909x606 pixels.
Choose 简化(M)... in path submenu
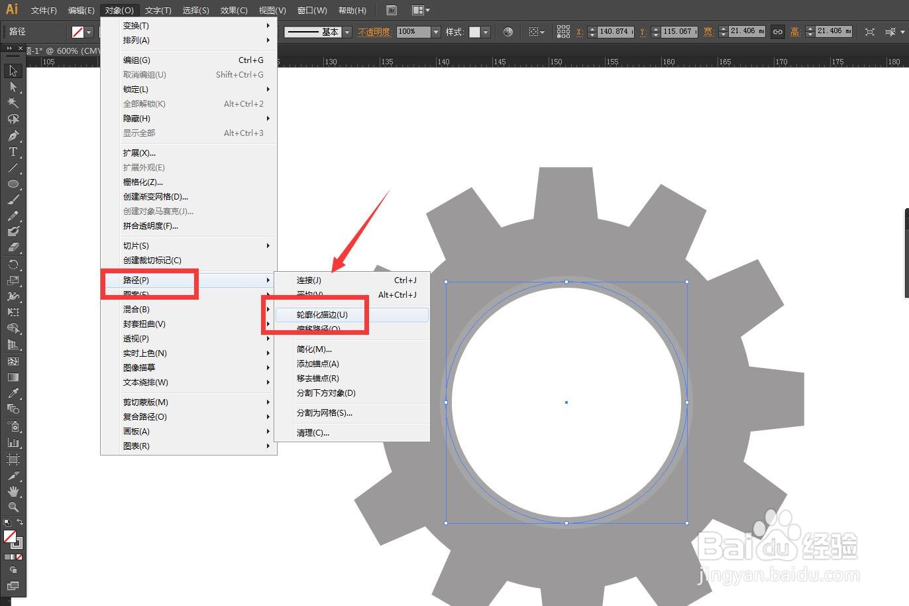tap(352, 349)
